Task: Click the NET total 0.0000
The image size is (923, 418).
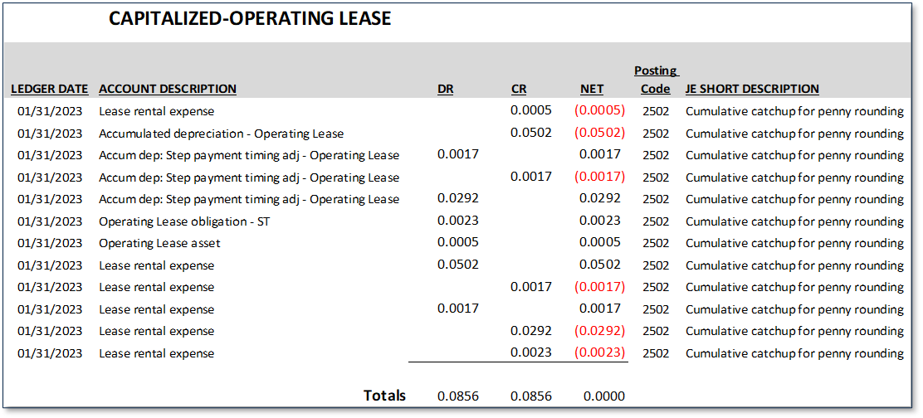Action: pos(604,396)
